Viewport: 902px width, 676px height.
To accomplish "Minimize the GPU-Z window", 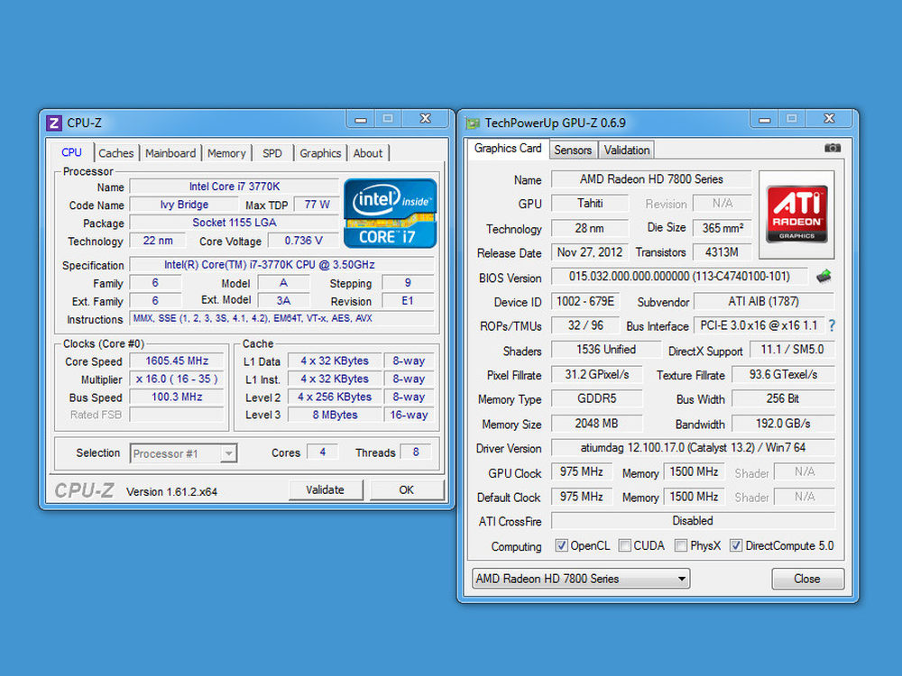I will [765, 119].
